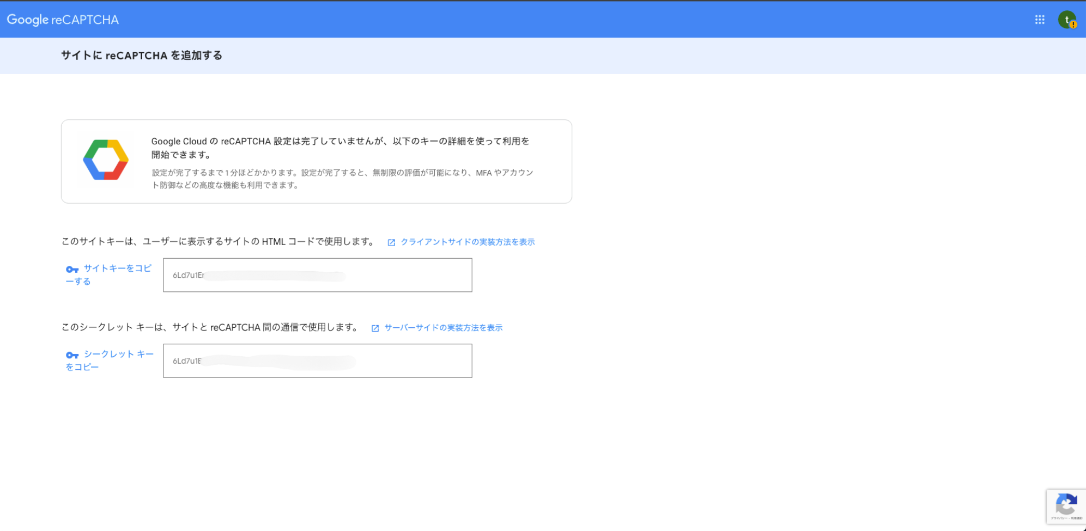This screenshot has width=1086, height=531.
Task: Select the site key text field
Action: [x=318, y=275]
